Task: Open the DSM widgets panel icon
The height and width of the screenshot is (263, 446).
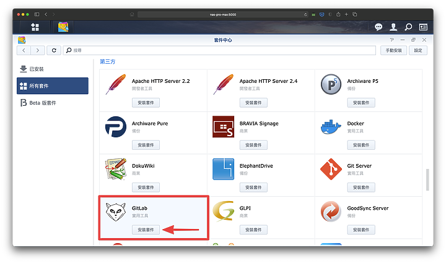Action: click(423, 27)
